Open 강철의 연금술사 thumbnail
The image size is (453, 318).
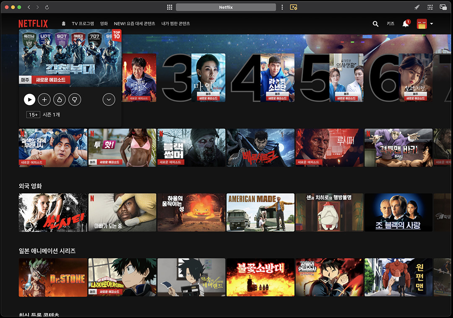click(330, 278)
